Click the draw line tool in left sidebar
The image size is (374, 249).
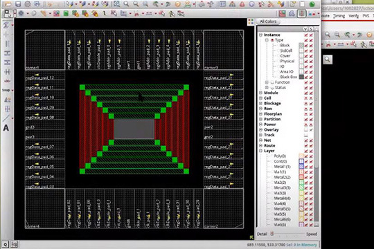[6, 118]
